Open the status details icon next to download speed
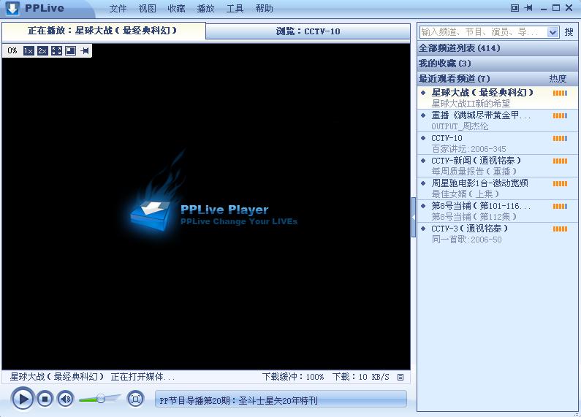Viewport: 581px width, 417px height. pyautogui.click(x=400, y=377)
